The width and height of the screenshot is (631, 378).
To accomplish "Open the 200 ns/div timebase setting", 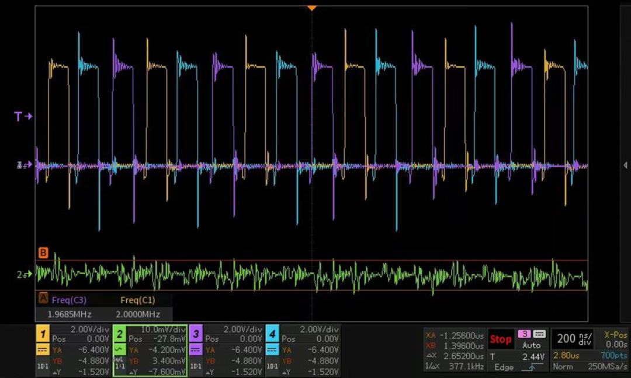I will [573, 339].
